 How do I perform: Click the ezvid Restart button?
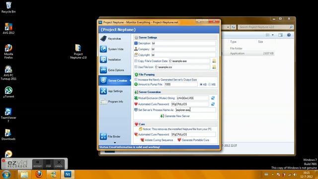[38, 164]
